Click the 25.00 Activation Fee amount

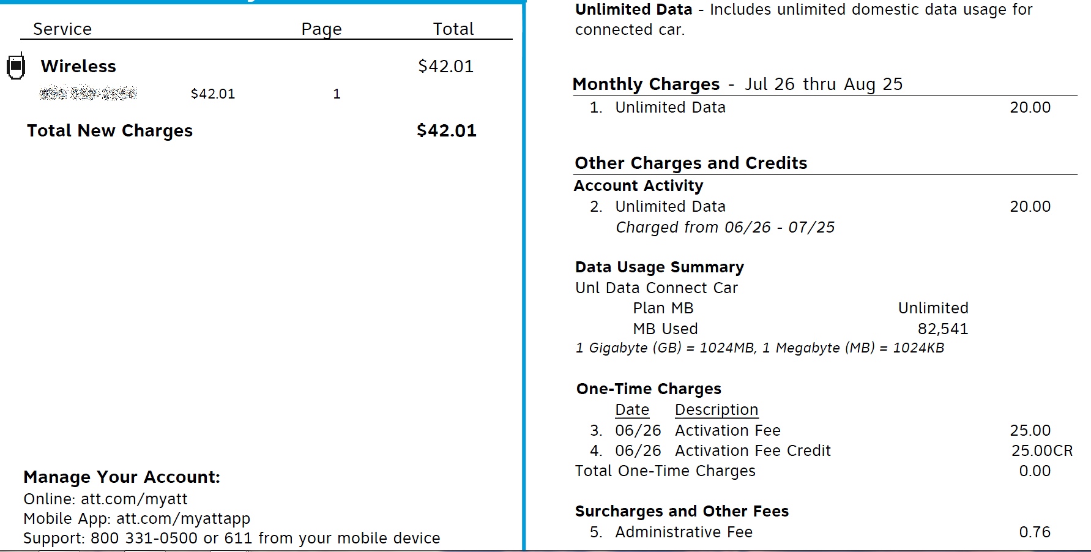point(1030,431)
